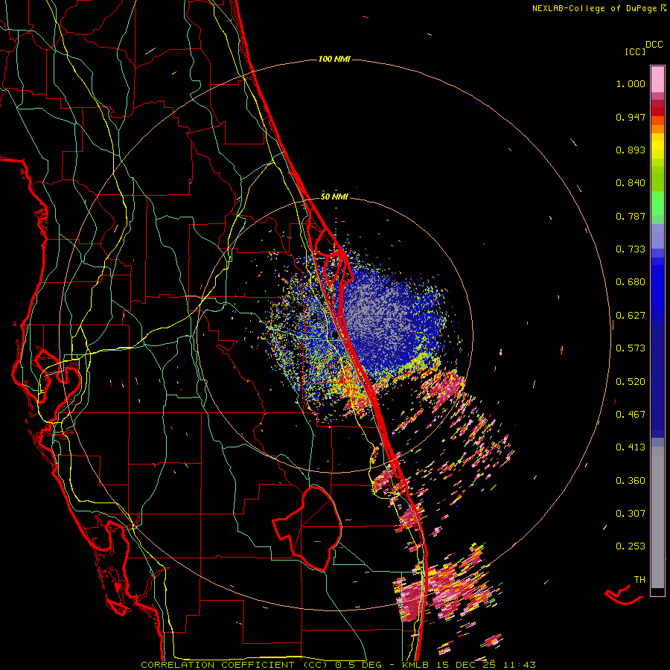Click the 0.253 scale value

[631, 546]
